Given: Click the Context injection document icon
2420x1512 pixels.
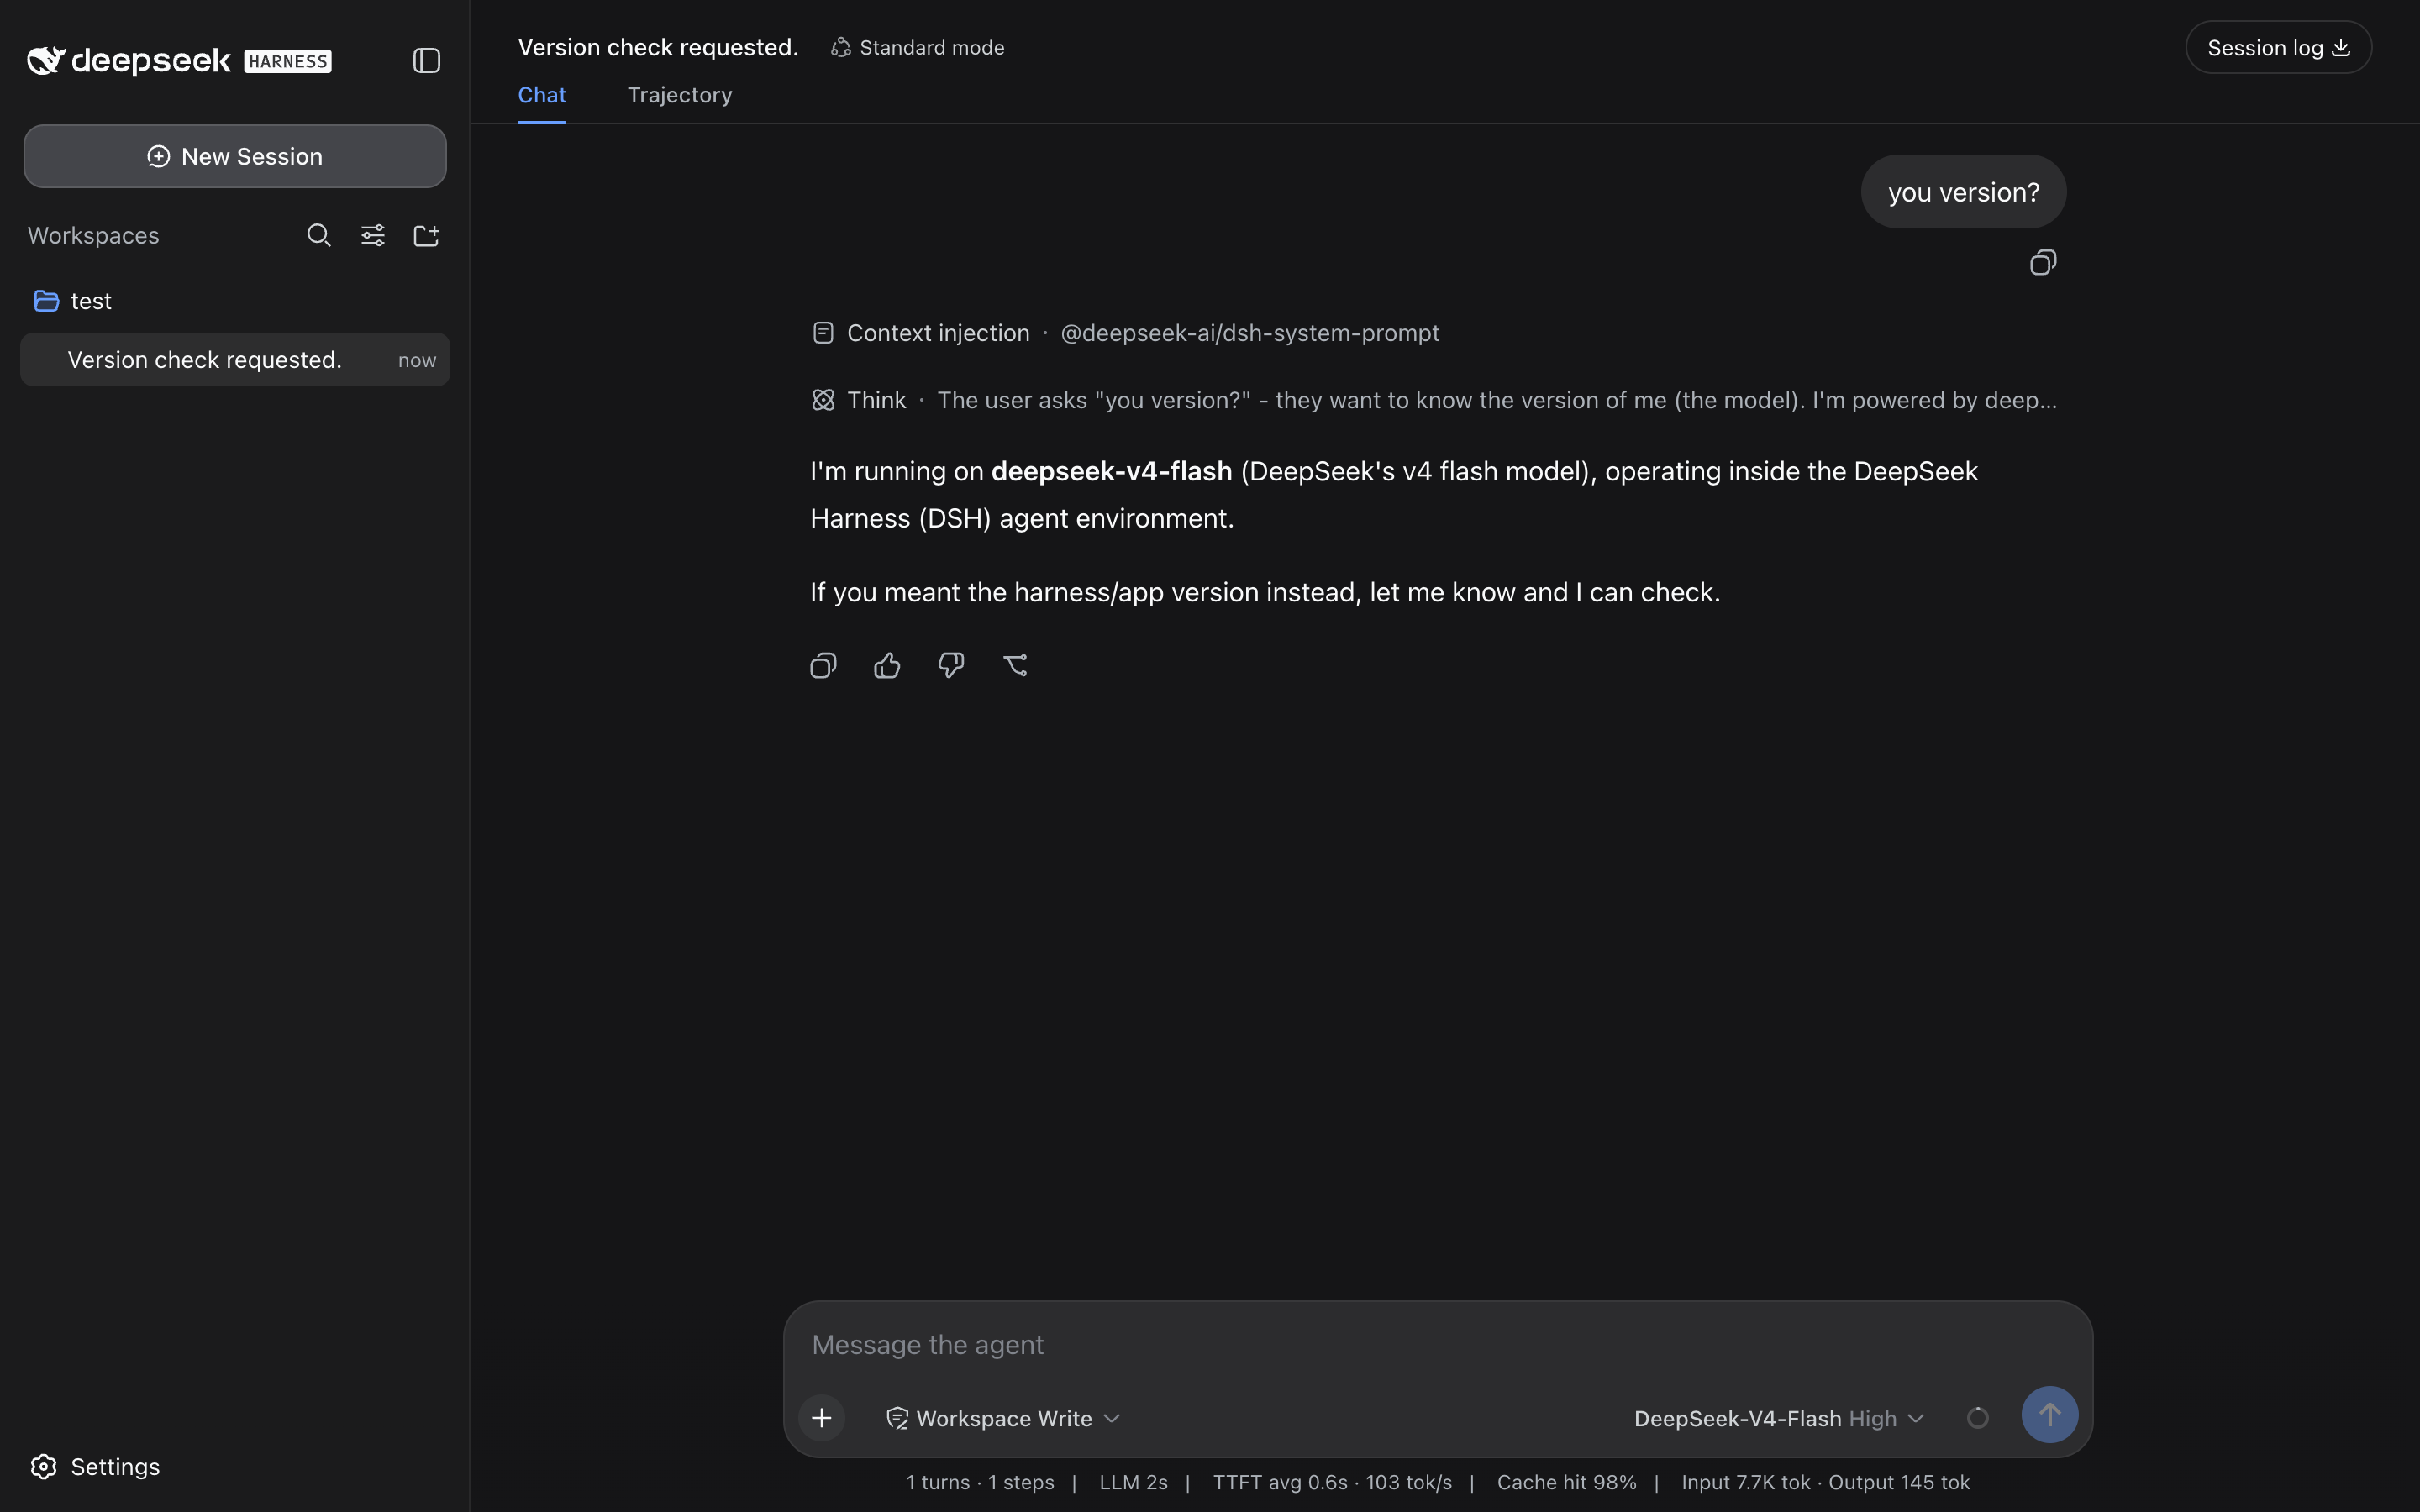Looking at the screenshot, I should [x=823, y=333].
